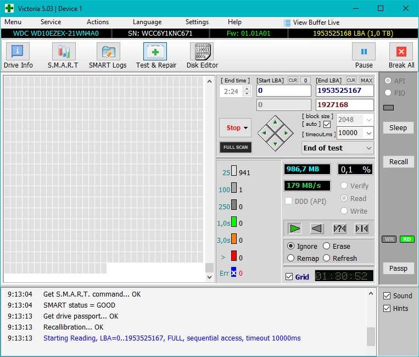
Task: Click the End LBA CUR button
Action: coord(351,80)
